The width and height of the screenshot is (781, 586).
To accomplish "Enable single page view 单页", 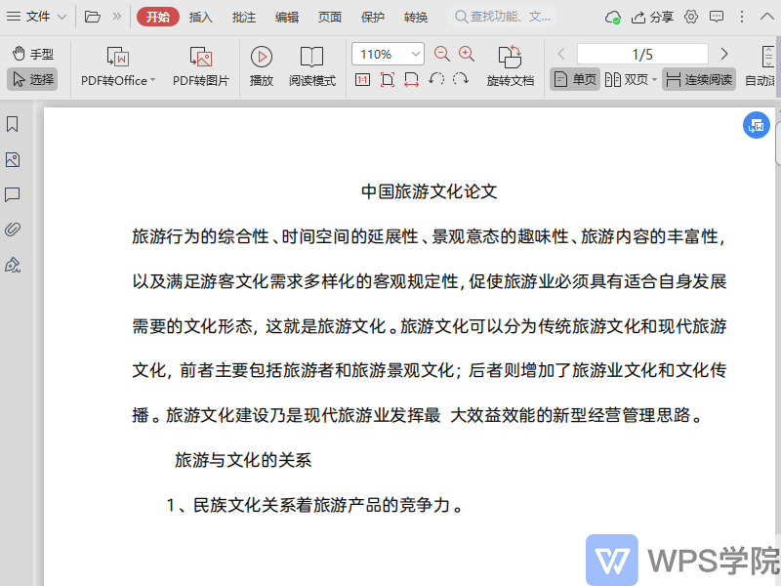I will [x=575, y=80].
